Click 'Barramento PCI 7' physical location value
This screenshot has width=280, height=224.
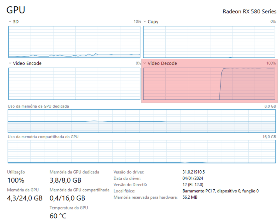coord(221,191)
